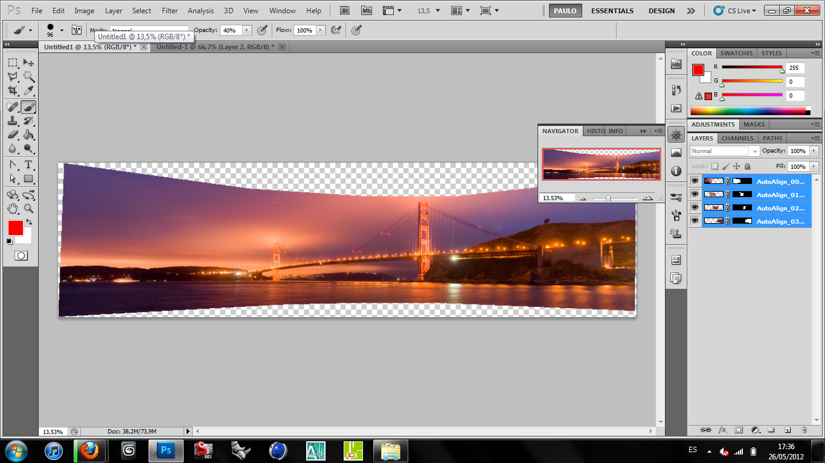The height and width of the screenshot is (463, 825).
Task: Click the foreground color swatch in toolbox
Action: click(x=16, y=228)
